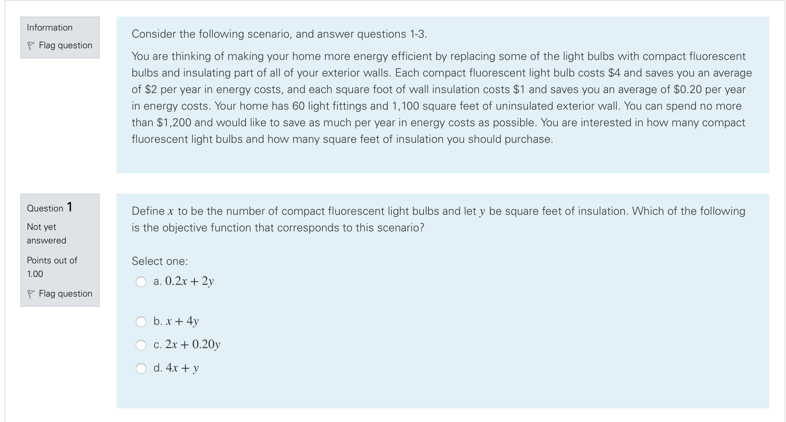Click the answer label text x + 4y
This screenshot has width=786, height=422.
click(x=176, y=321)
